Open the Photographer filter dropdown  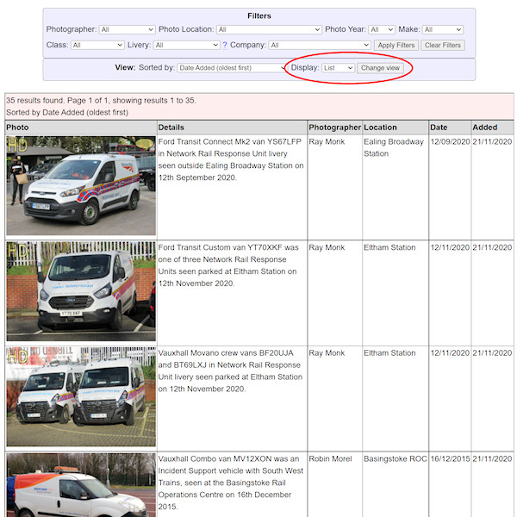(127, 29)
